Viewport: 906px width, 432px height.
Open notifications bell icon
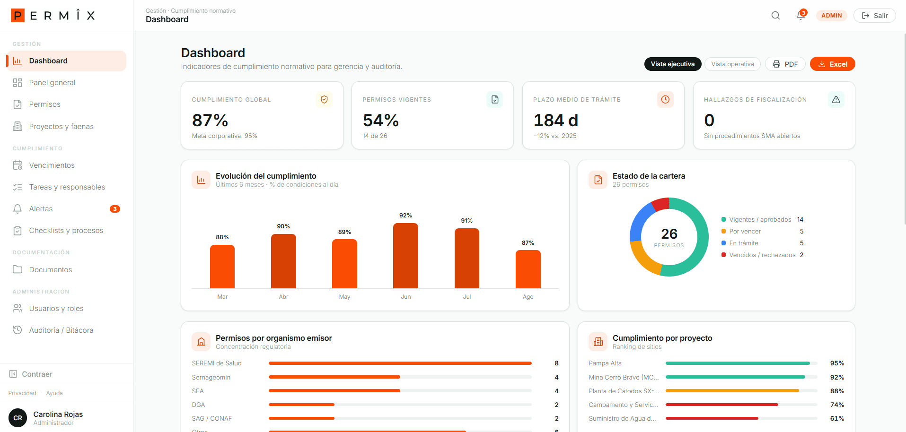(x=800, y=16)
